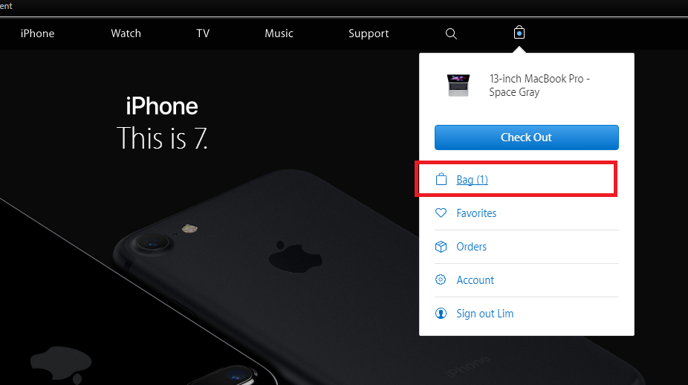Open Music from the top navigation
This screenshot has width=688, height=385.
point(279,33)
